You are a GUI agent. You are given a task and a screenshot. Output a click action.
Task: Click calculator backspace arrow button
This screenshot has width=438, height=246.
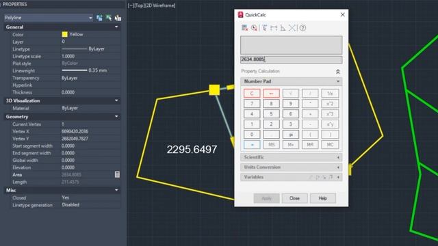(271, 94)
